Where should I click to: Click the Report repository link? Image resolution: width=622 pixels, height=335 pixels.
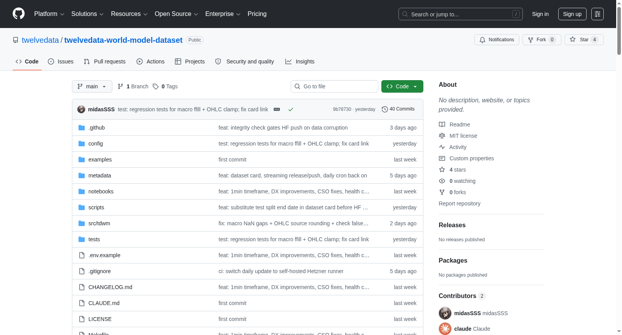460,203
